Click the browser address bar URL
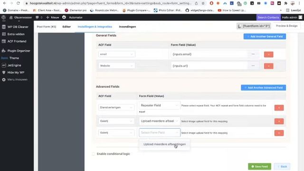The height and width of the screenshot is (171, 304). coord(111,3)
